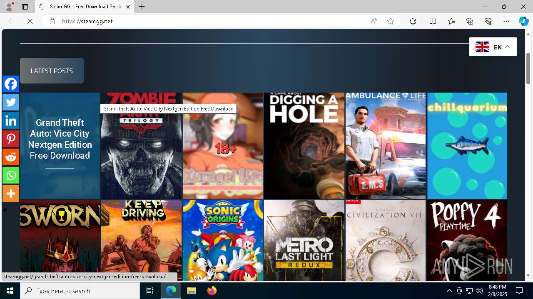Open Browser essentials heart icon
Screen dimensions: 533x299
click(488, 21)
